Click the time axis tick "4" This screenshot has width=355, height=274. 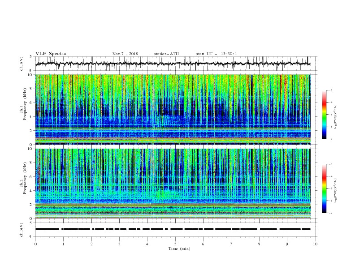pos(147,244)
